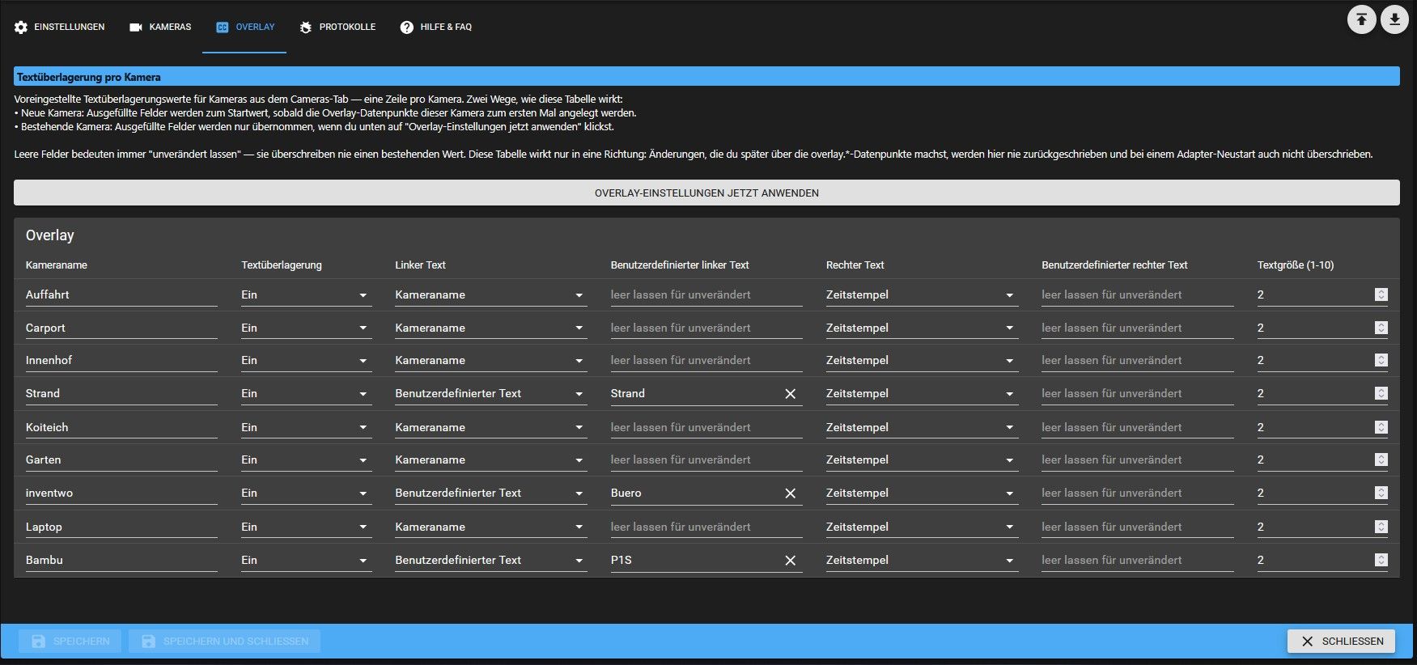Expand Textüberlagerung selector in Bambu row

306,561
